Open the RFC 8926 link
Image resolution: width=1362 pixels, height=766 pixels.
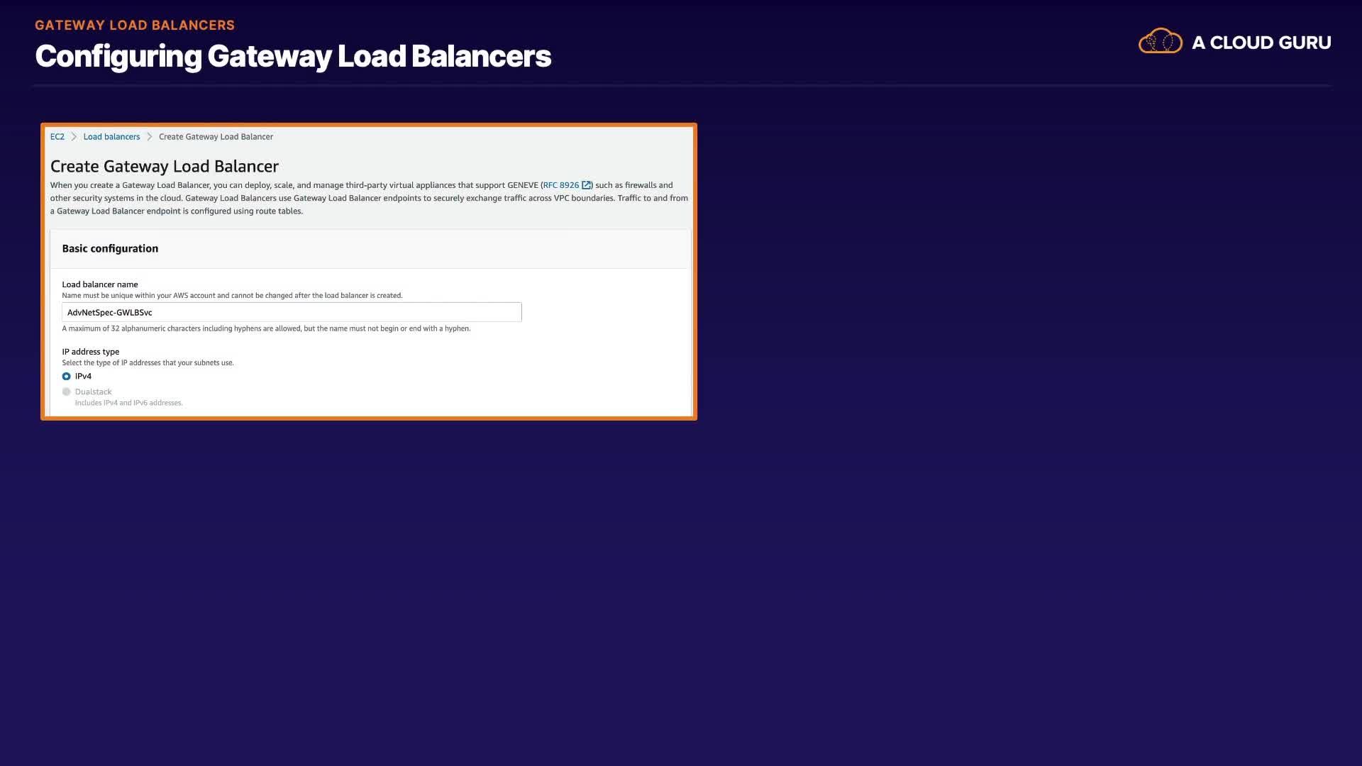560,185
